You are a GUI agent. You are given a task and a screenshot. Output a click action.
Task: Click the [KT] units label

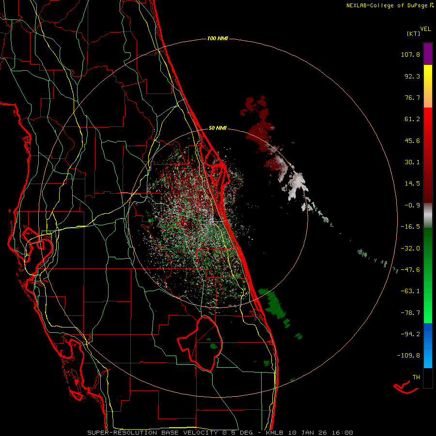(414, 33)
